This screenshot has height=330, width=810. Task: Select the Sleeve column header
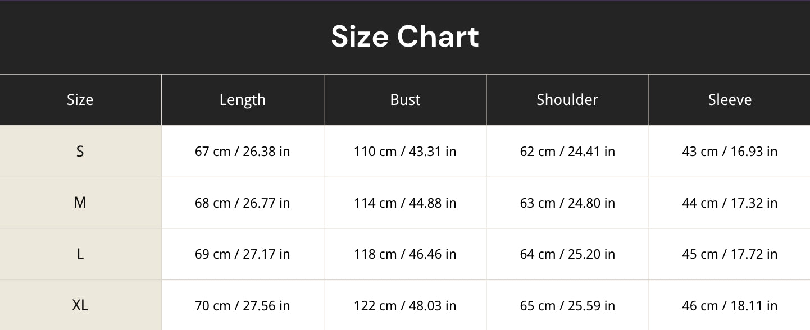pos(730,100)
